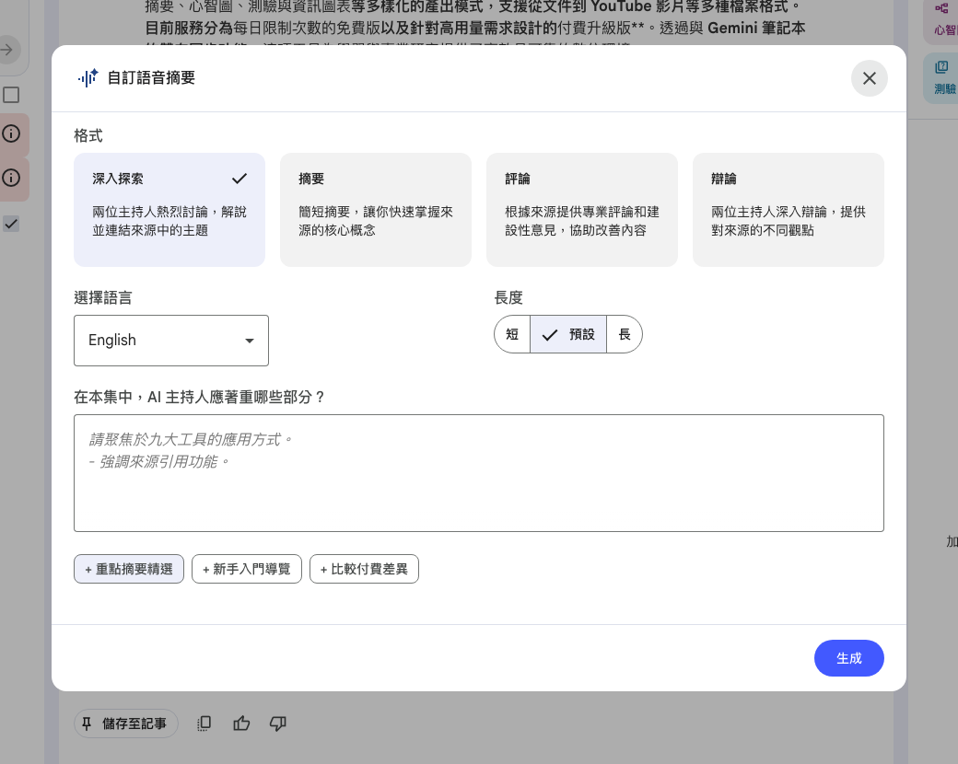Viewport: 958px width, 764px height.
Task: Add the 新手入門導覽 suggestion chip
Action: [x=247, y=569]
